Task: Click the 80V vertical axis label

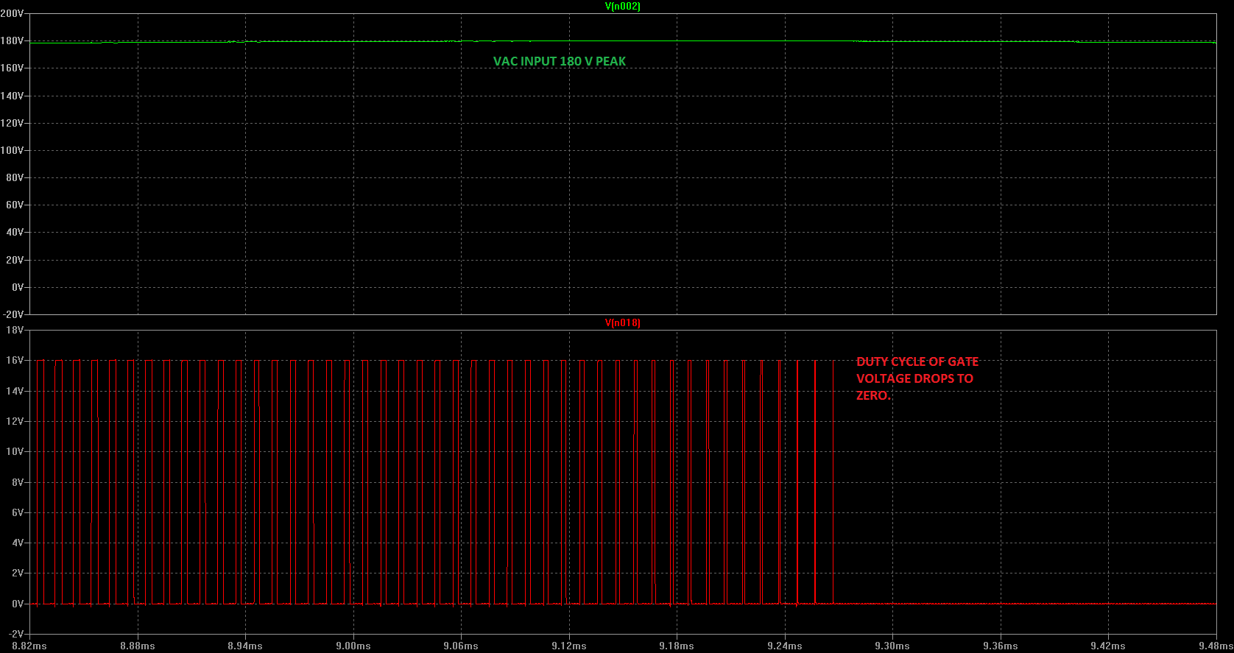Action: (15, 177)
